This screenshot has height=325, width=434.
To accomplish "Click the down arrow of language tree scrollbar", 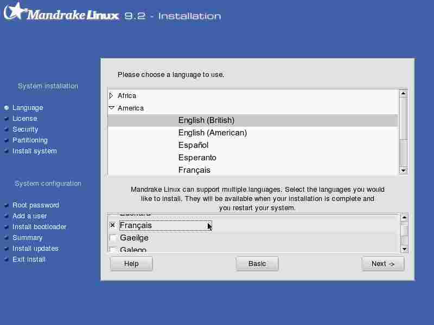I will 403,171.
